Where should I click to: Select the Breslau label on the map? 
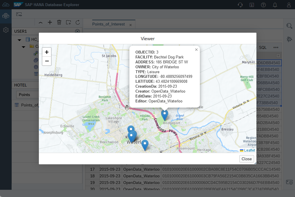(x=227, y=129)
